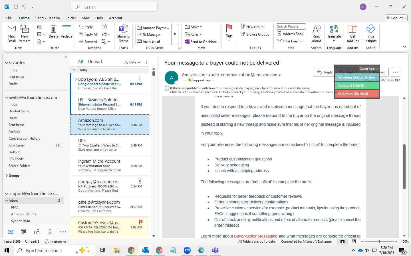Open the Acrobat tab
Viewport: 411px width, 256px height.
116,18
